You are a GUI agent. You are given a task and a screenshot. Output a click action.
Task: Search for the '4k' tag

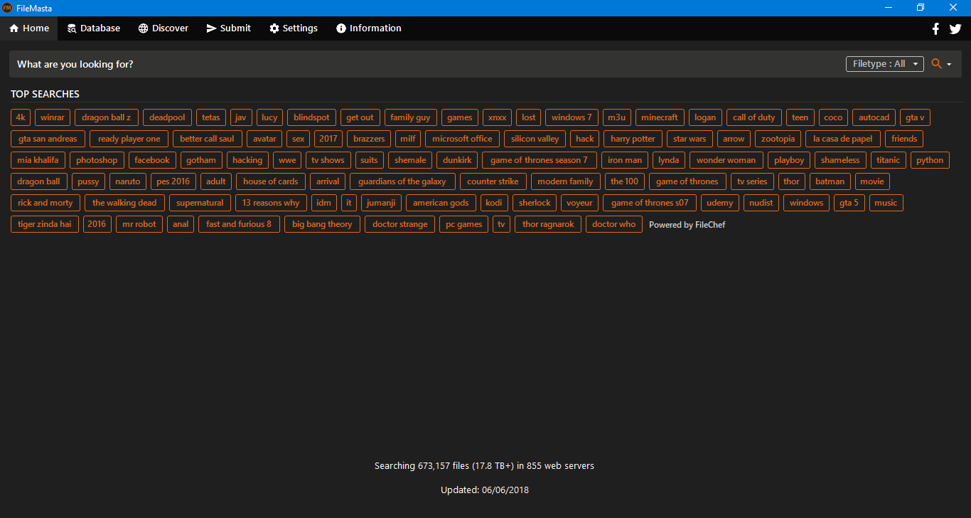tap(21, 117)
